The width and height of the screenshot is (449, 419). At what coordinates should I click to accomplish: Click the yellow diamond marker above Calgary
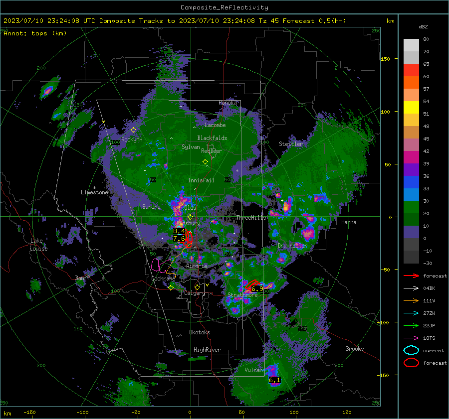tap(197, 287)
